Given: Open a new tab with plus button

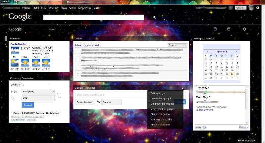Looking at the screenshot, I should click(x=114, y=2).
